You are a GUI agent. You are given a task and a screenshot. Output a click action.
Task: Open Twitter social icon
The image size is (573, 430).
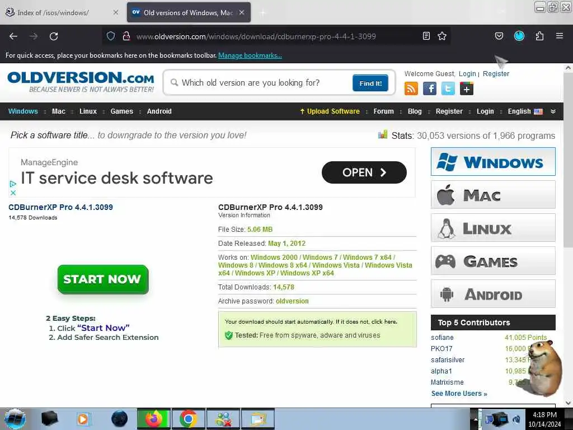click(448, 88)
